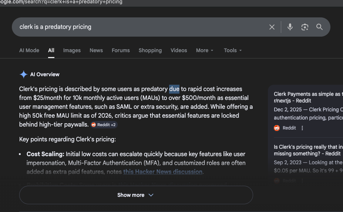The height and width of the screenshot is (212, 343).
Task: Click the highlighted word 'due'
Action: pyautogui.click(x=174, y=89)
